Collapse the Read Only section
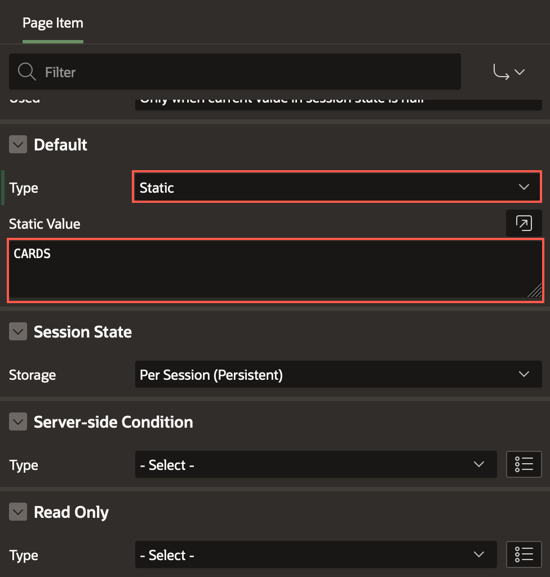This screenshot has width=550, height=577. click(18, 512)
